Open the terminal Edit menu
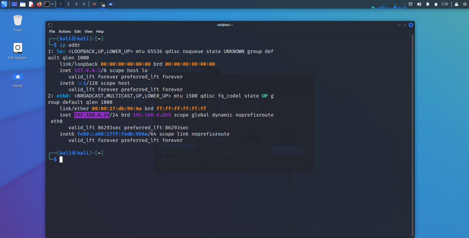This screenshot has width=469, height=238. tap(78, 31)
